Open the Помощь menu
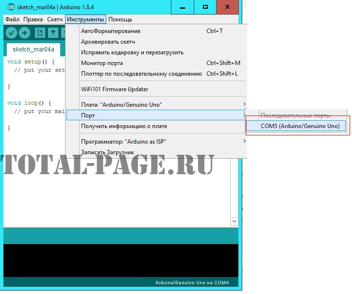352x294 pixels. coord(120,19)
